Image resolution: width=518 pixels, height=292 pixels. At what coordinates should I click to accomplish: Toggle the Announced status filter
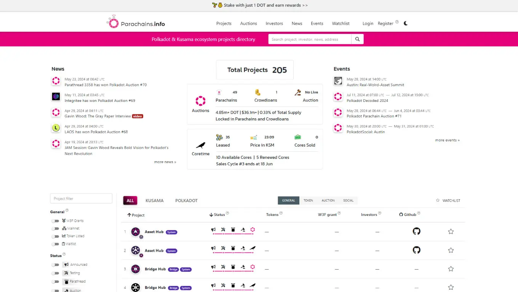point(56,265)
